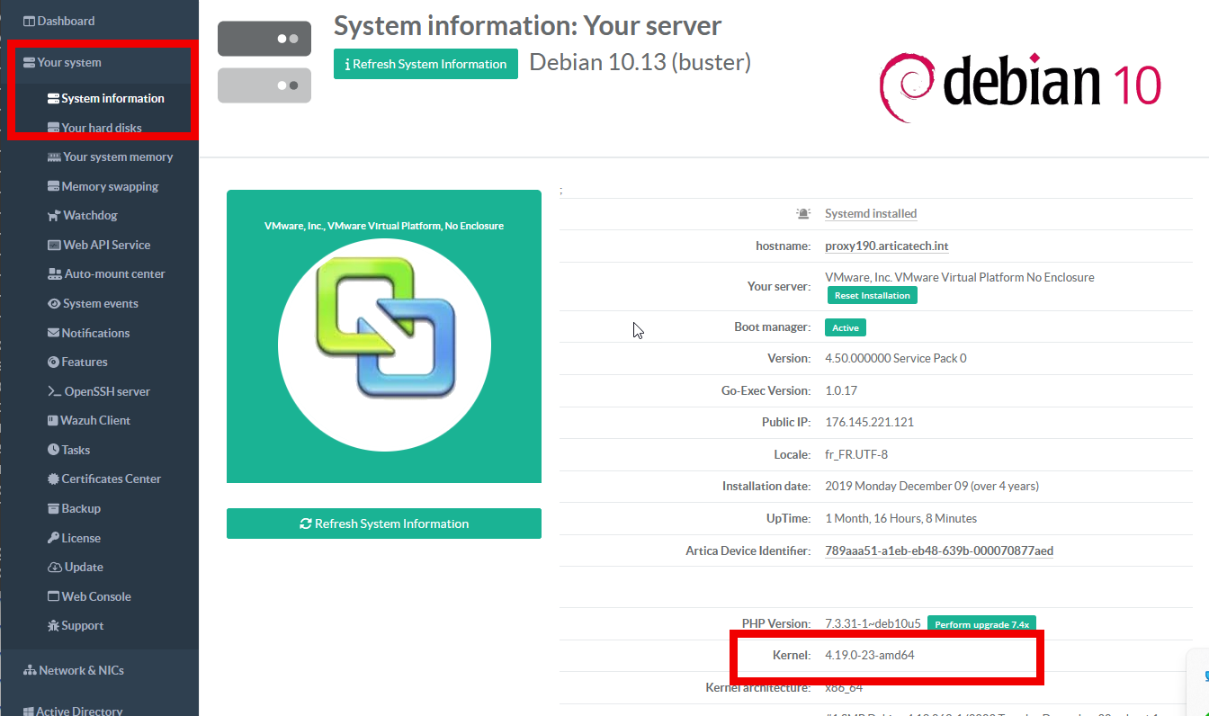Click the Support bug icon
Image resolution: width=1209 pixels, height=716 pixels.
pyautogui.click(x=54, y=626)
